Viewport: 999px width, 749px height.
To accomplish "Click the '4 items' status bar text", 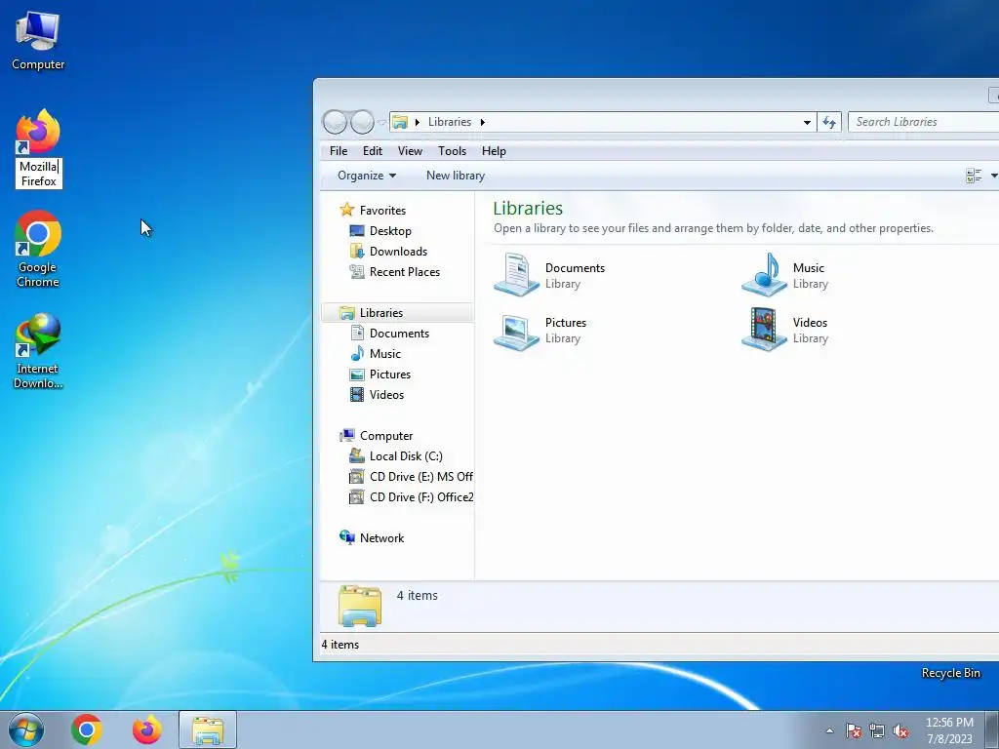I will pos(340,645).
